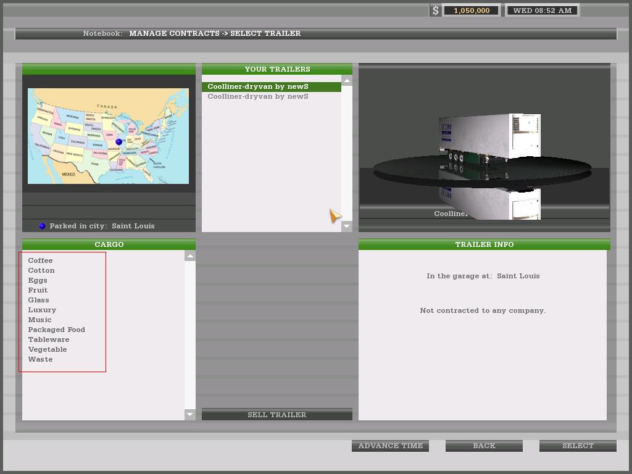Go back with the Back button
This screenshot has width=632, height=474.
[x=484, y=446]
